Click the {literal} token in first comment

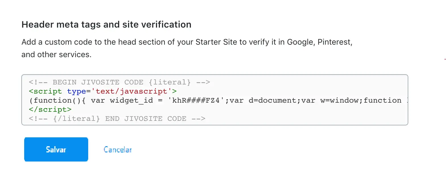[x=170, y=82]
